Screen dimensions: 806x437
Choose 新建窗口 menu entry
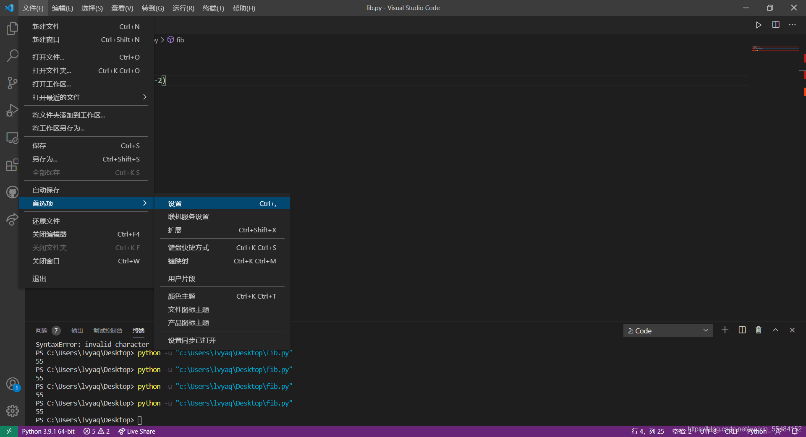coord(86,40)
